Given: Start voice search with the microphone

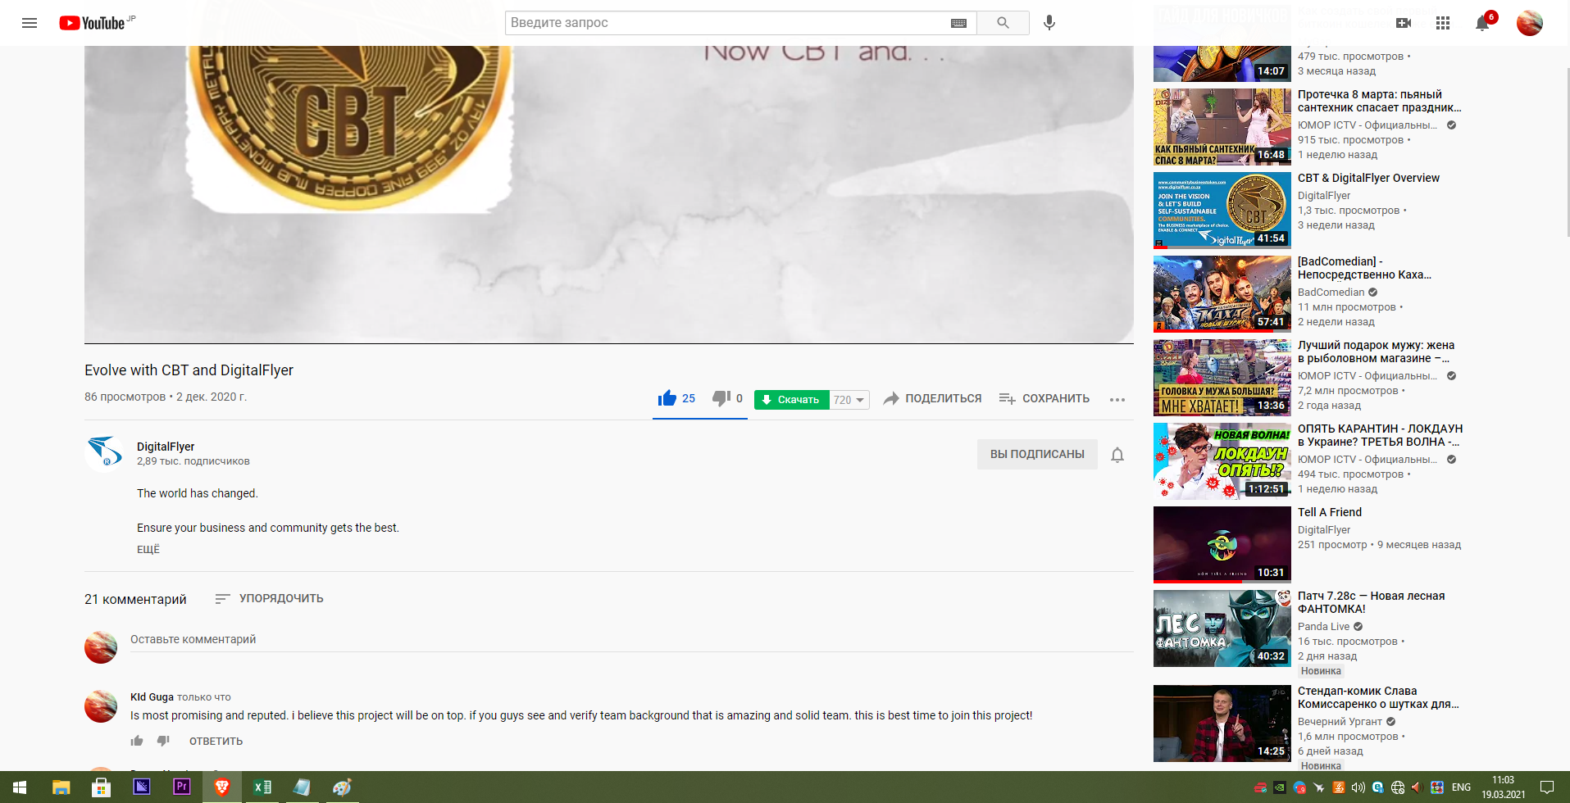Looking at the screenshot, I should pos(1049,23).
